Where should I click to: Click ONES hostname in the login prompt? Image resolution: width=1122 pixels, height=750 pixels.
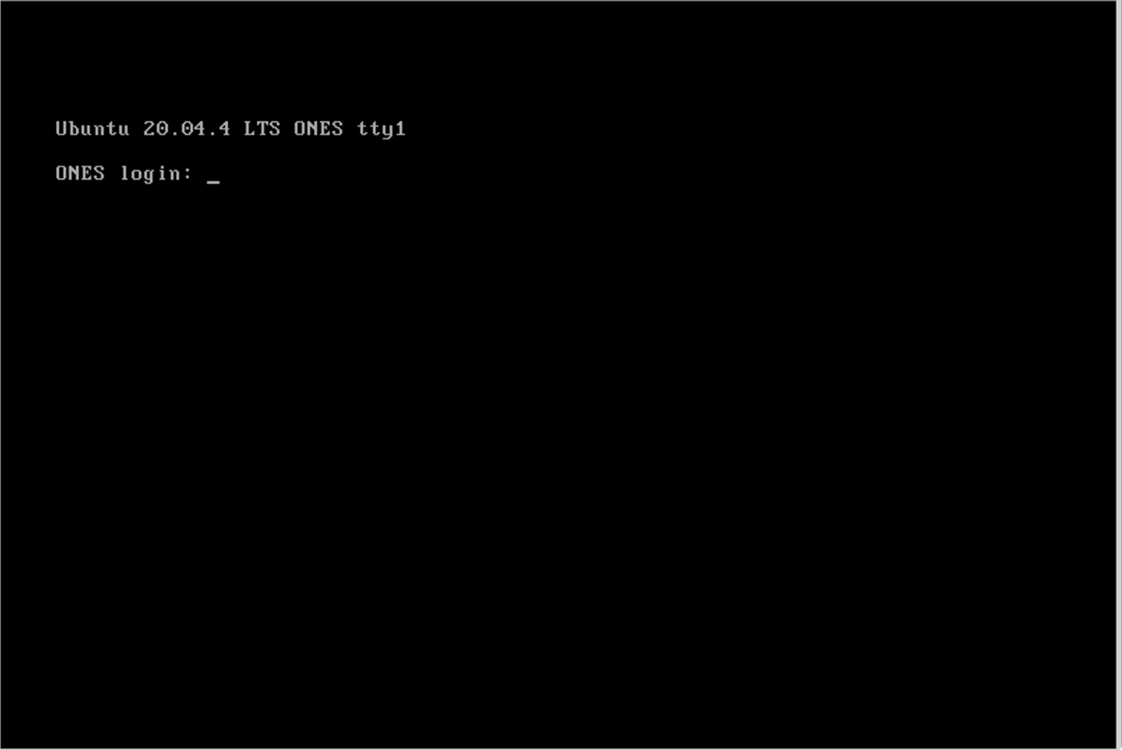tap(80, 173)
